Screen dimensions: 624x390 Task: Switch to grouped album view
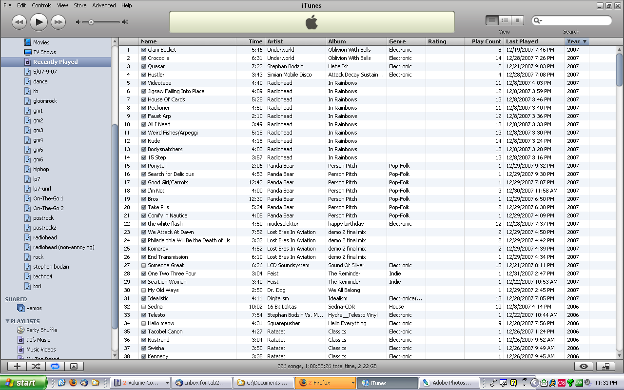point(505,20)
